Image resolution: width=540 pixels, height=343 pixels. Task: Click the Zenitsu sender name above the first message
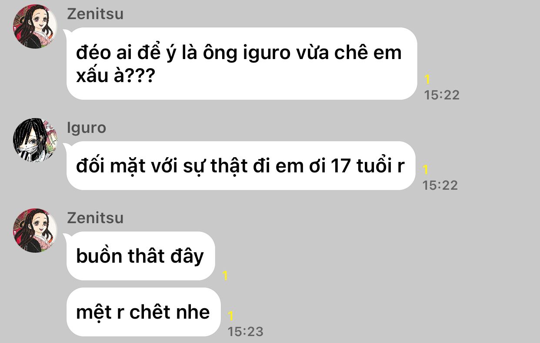point(95,14)
